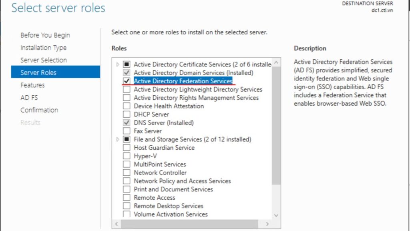Switch to Server Selection page

[44, 60]
